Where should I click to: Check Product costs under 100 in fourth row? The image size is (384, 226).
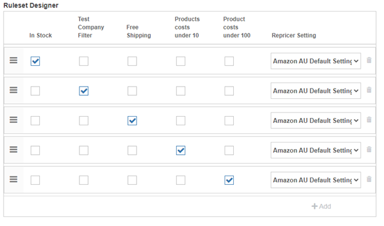(229, 150)
